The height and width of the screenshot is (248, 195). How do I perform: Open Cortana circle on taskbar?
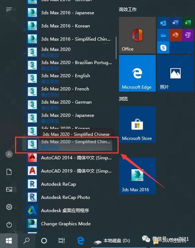[44, 241]
